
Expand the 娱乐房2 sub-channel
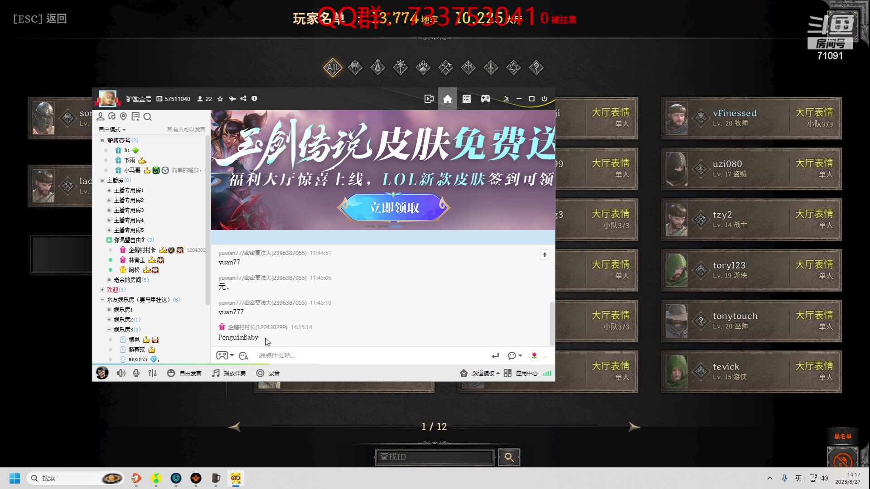click(x=109, y=320)
